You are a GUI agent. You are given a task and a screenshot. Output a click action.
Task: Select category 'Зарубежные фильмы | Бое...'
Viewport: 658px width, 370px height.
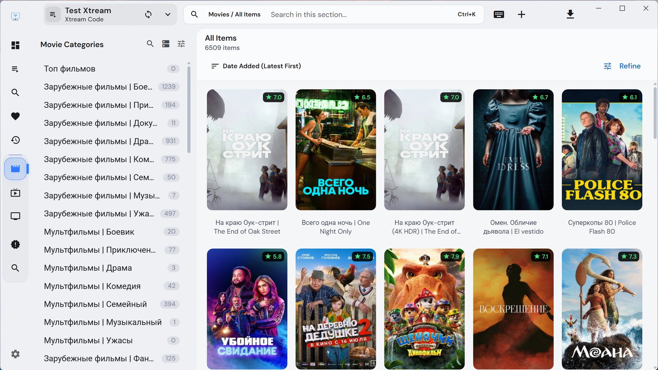coord(111,87)
